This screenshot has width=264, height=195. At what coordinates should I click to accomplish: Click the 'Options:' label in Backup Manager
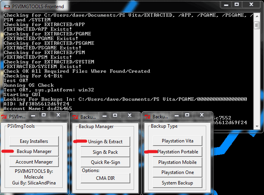90,170
